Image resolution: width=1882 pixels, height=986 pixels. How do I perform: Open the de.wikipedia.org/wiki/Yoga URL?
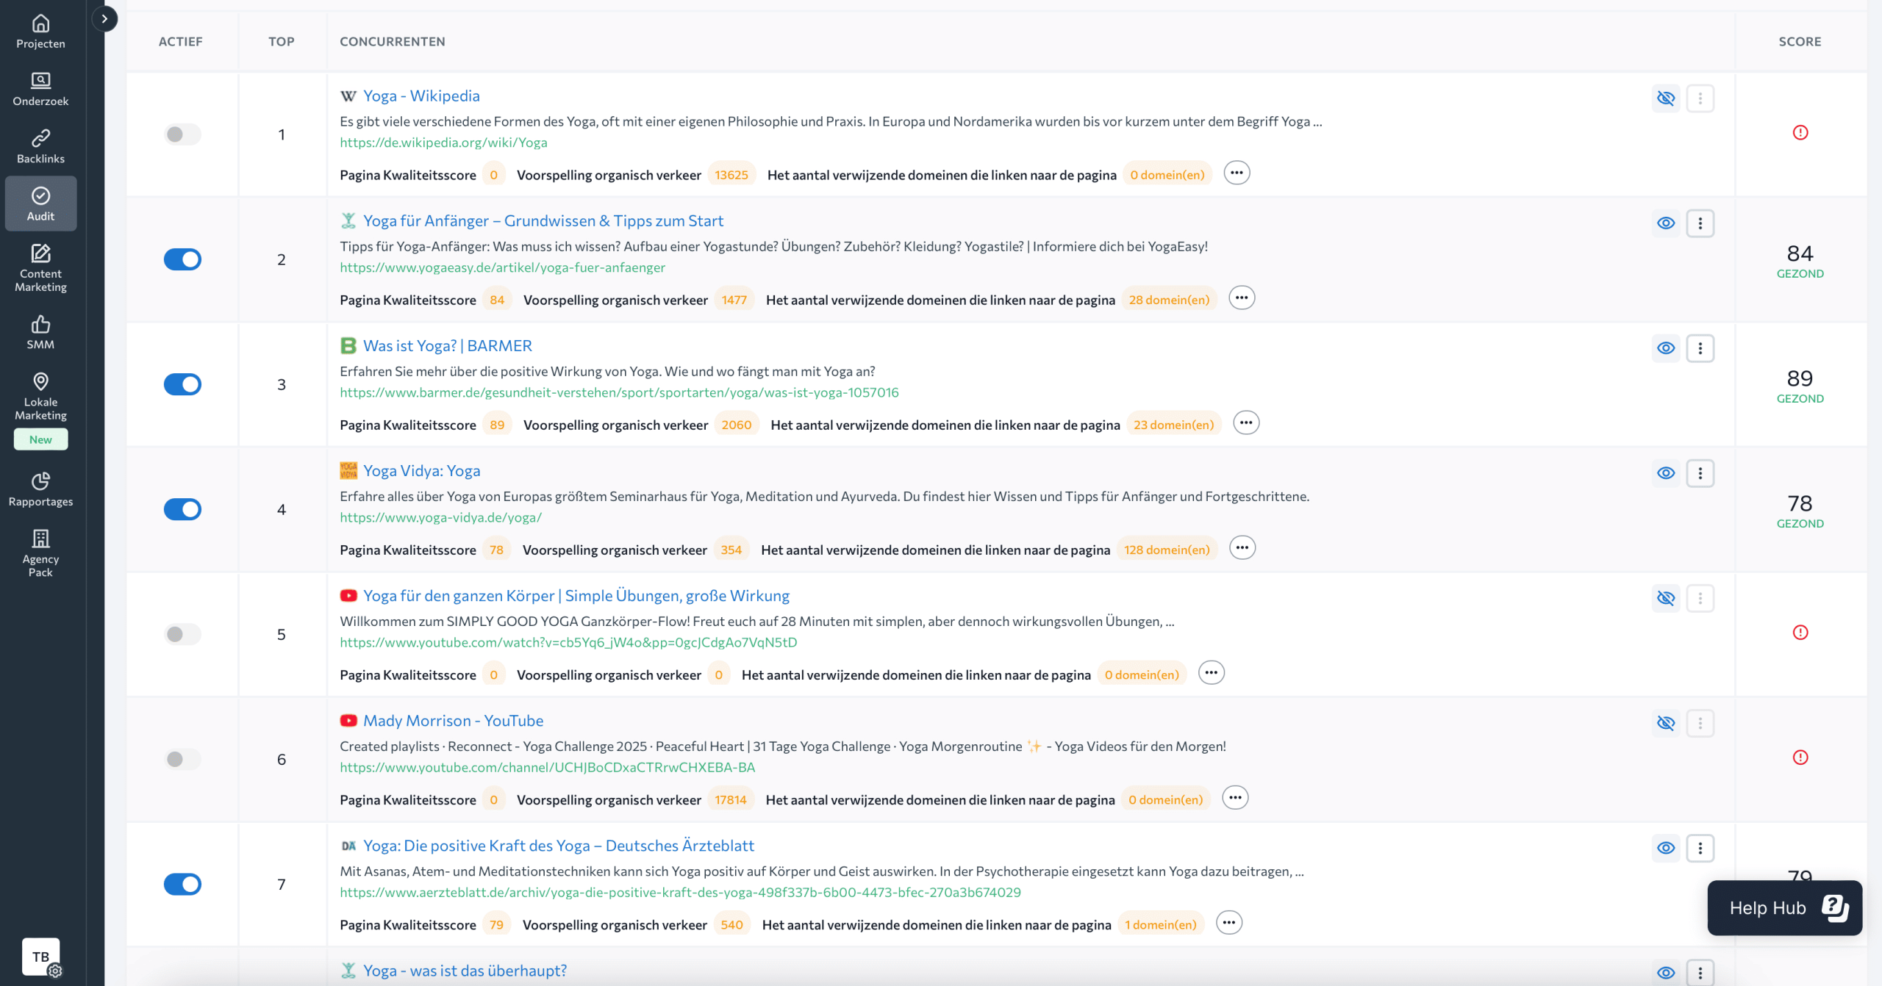pos(443,143)
